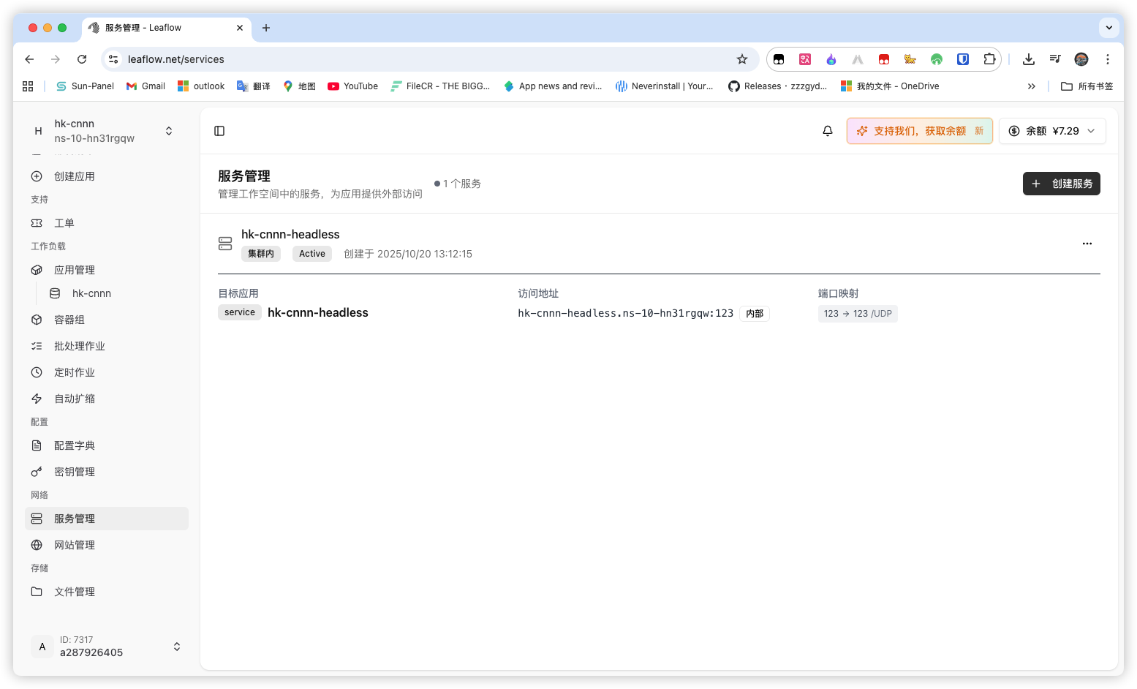Viewport: 1137px width, 689px height.
Task: Open the hk-cnnn-headless service options menu
Action: pyautogui.click(x=1087, y=244)
